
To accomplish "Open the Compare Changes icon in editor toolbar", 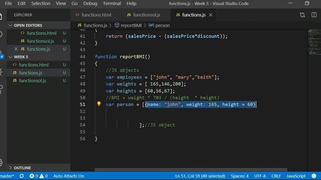I will pyautogui.click(x=302, y=15).
